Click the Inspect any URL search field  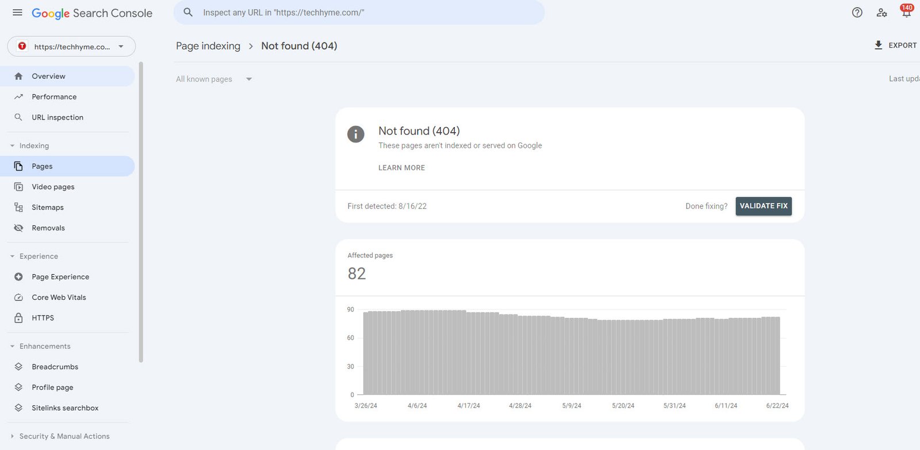[359, 12]
